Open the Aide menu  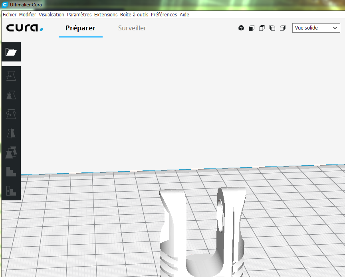[184, 15]
